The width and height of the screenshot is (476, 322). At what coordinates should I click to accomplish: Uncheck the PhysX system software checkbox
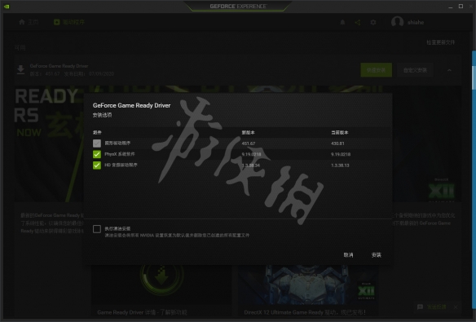pos(97,154)
